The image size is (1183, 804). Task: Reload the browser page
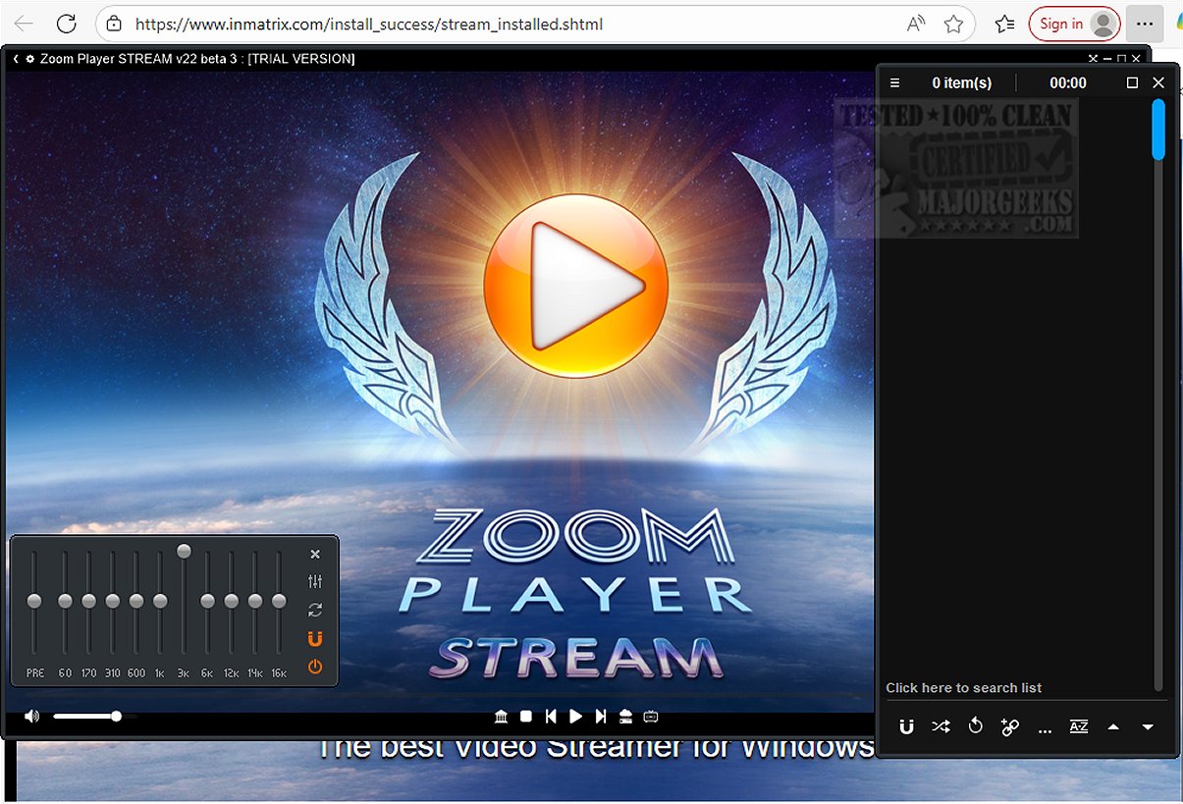point(67,24)
